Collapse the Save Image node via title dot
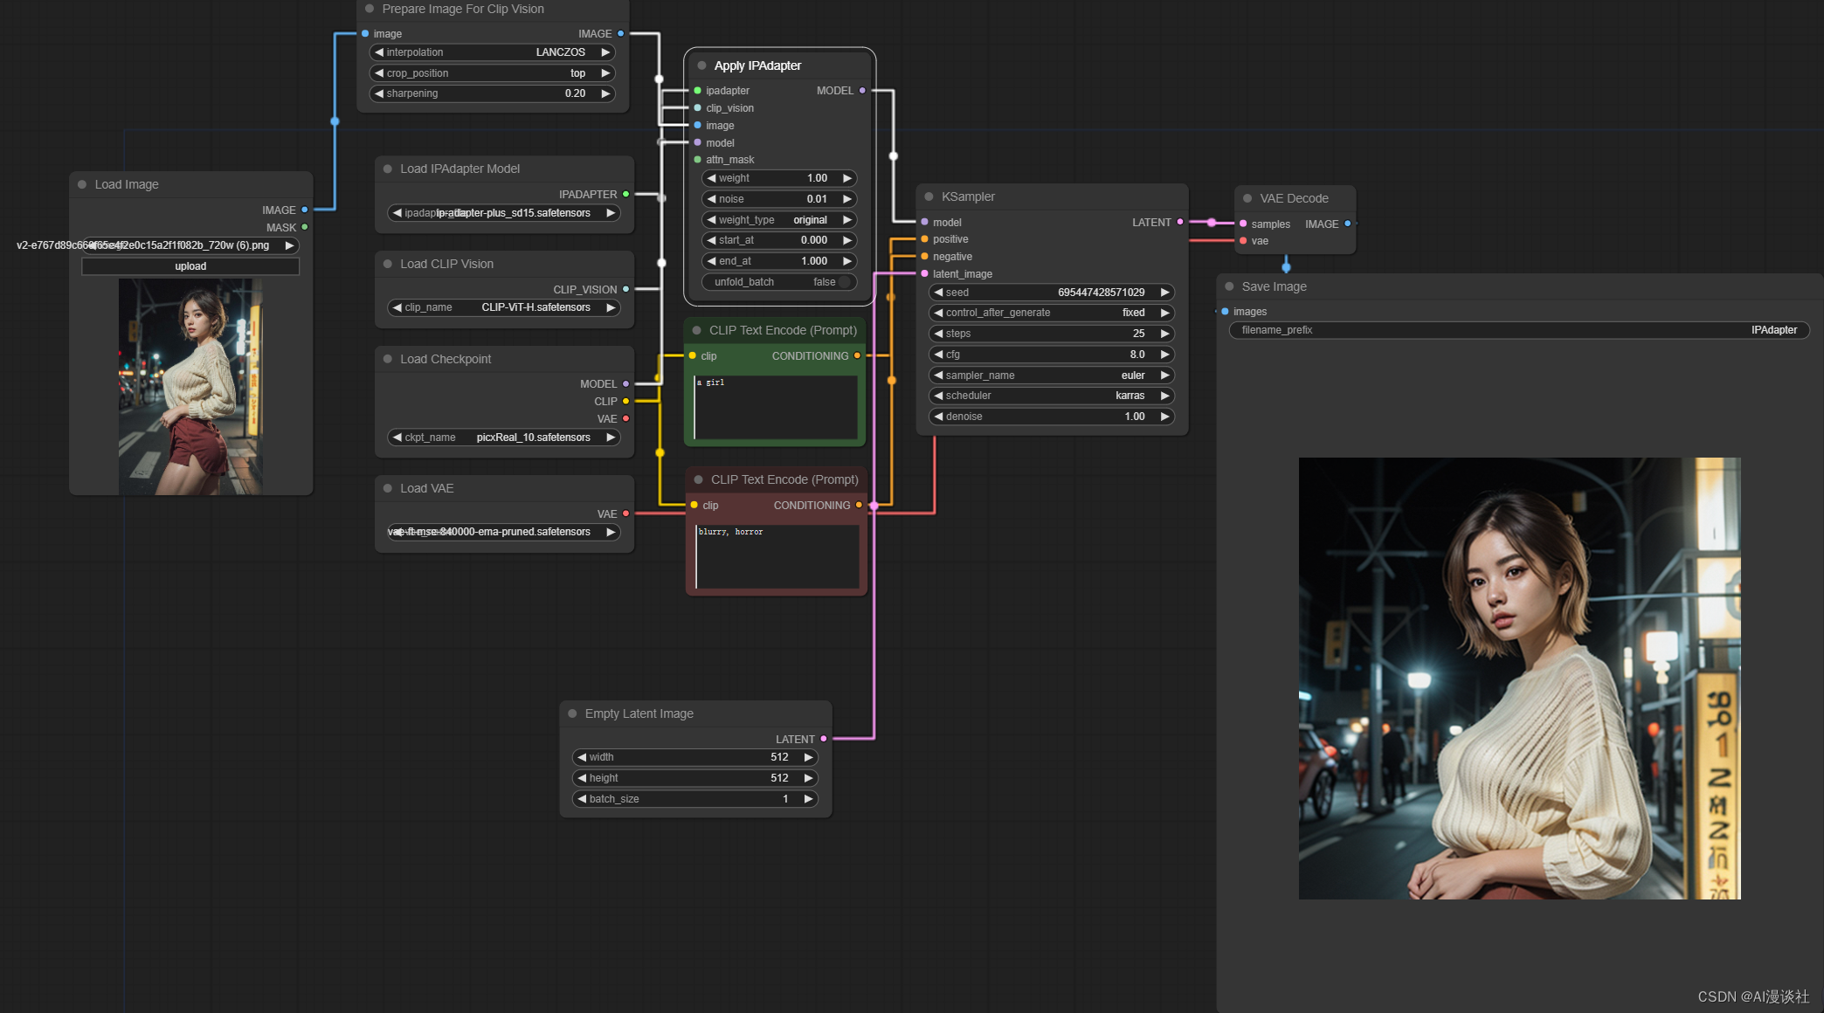The height and width of the screenshot is (1013, 1824). tap(1229, 286)
